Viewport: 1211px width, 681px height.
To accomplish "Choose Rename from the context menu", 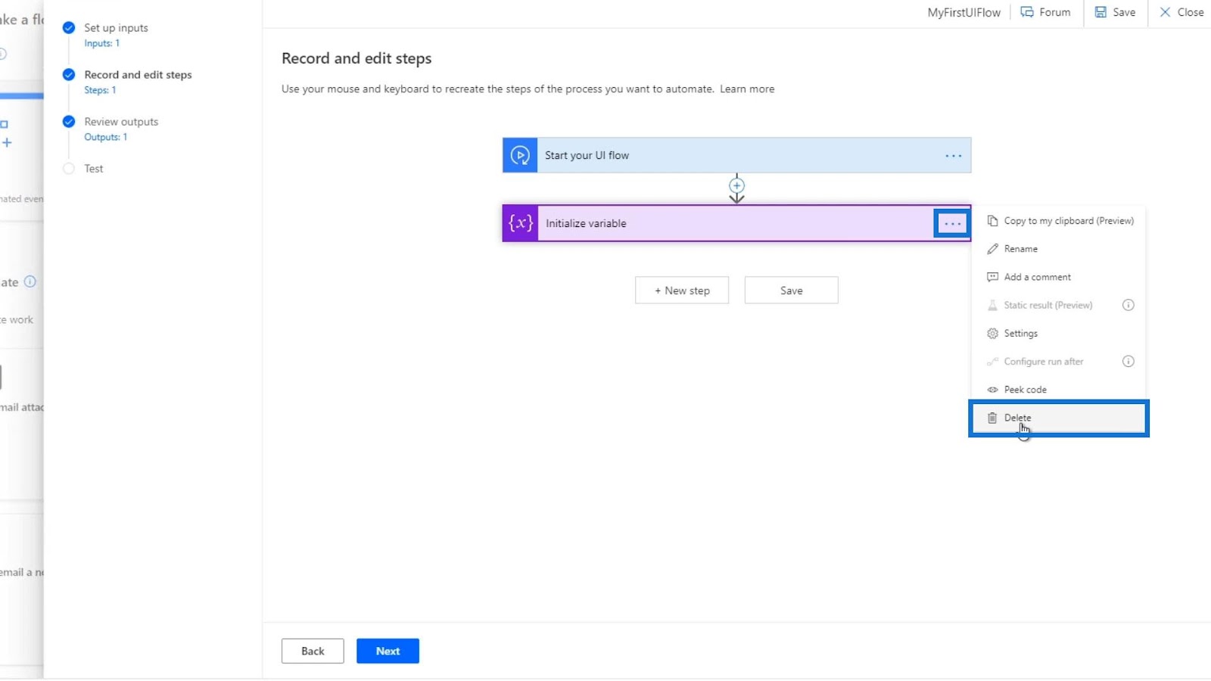I will (1020, 249).
